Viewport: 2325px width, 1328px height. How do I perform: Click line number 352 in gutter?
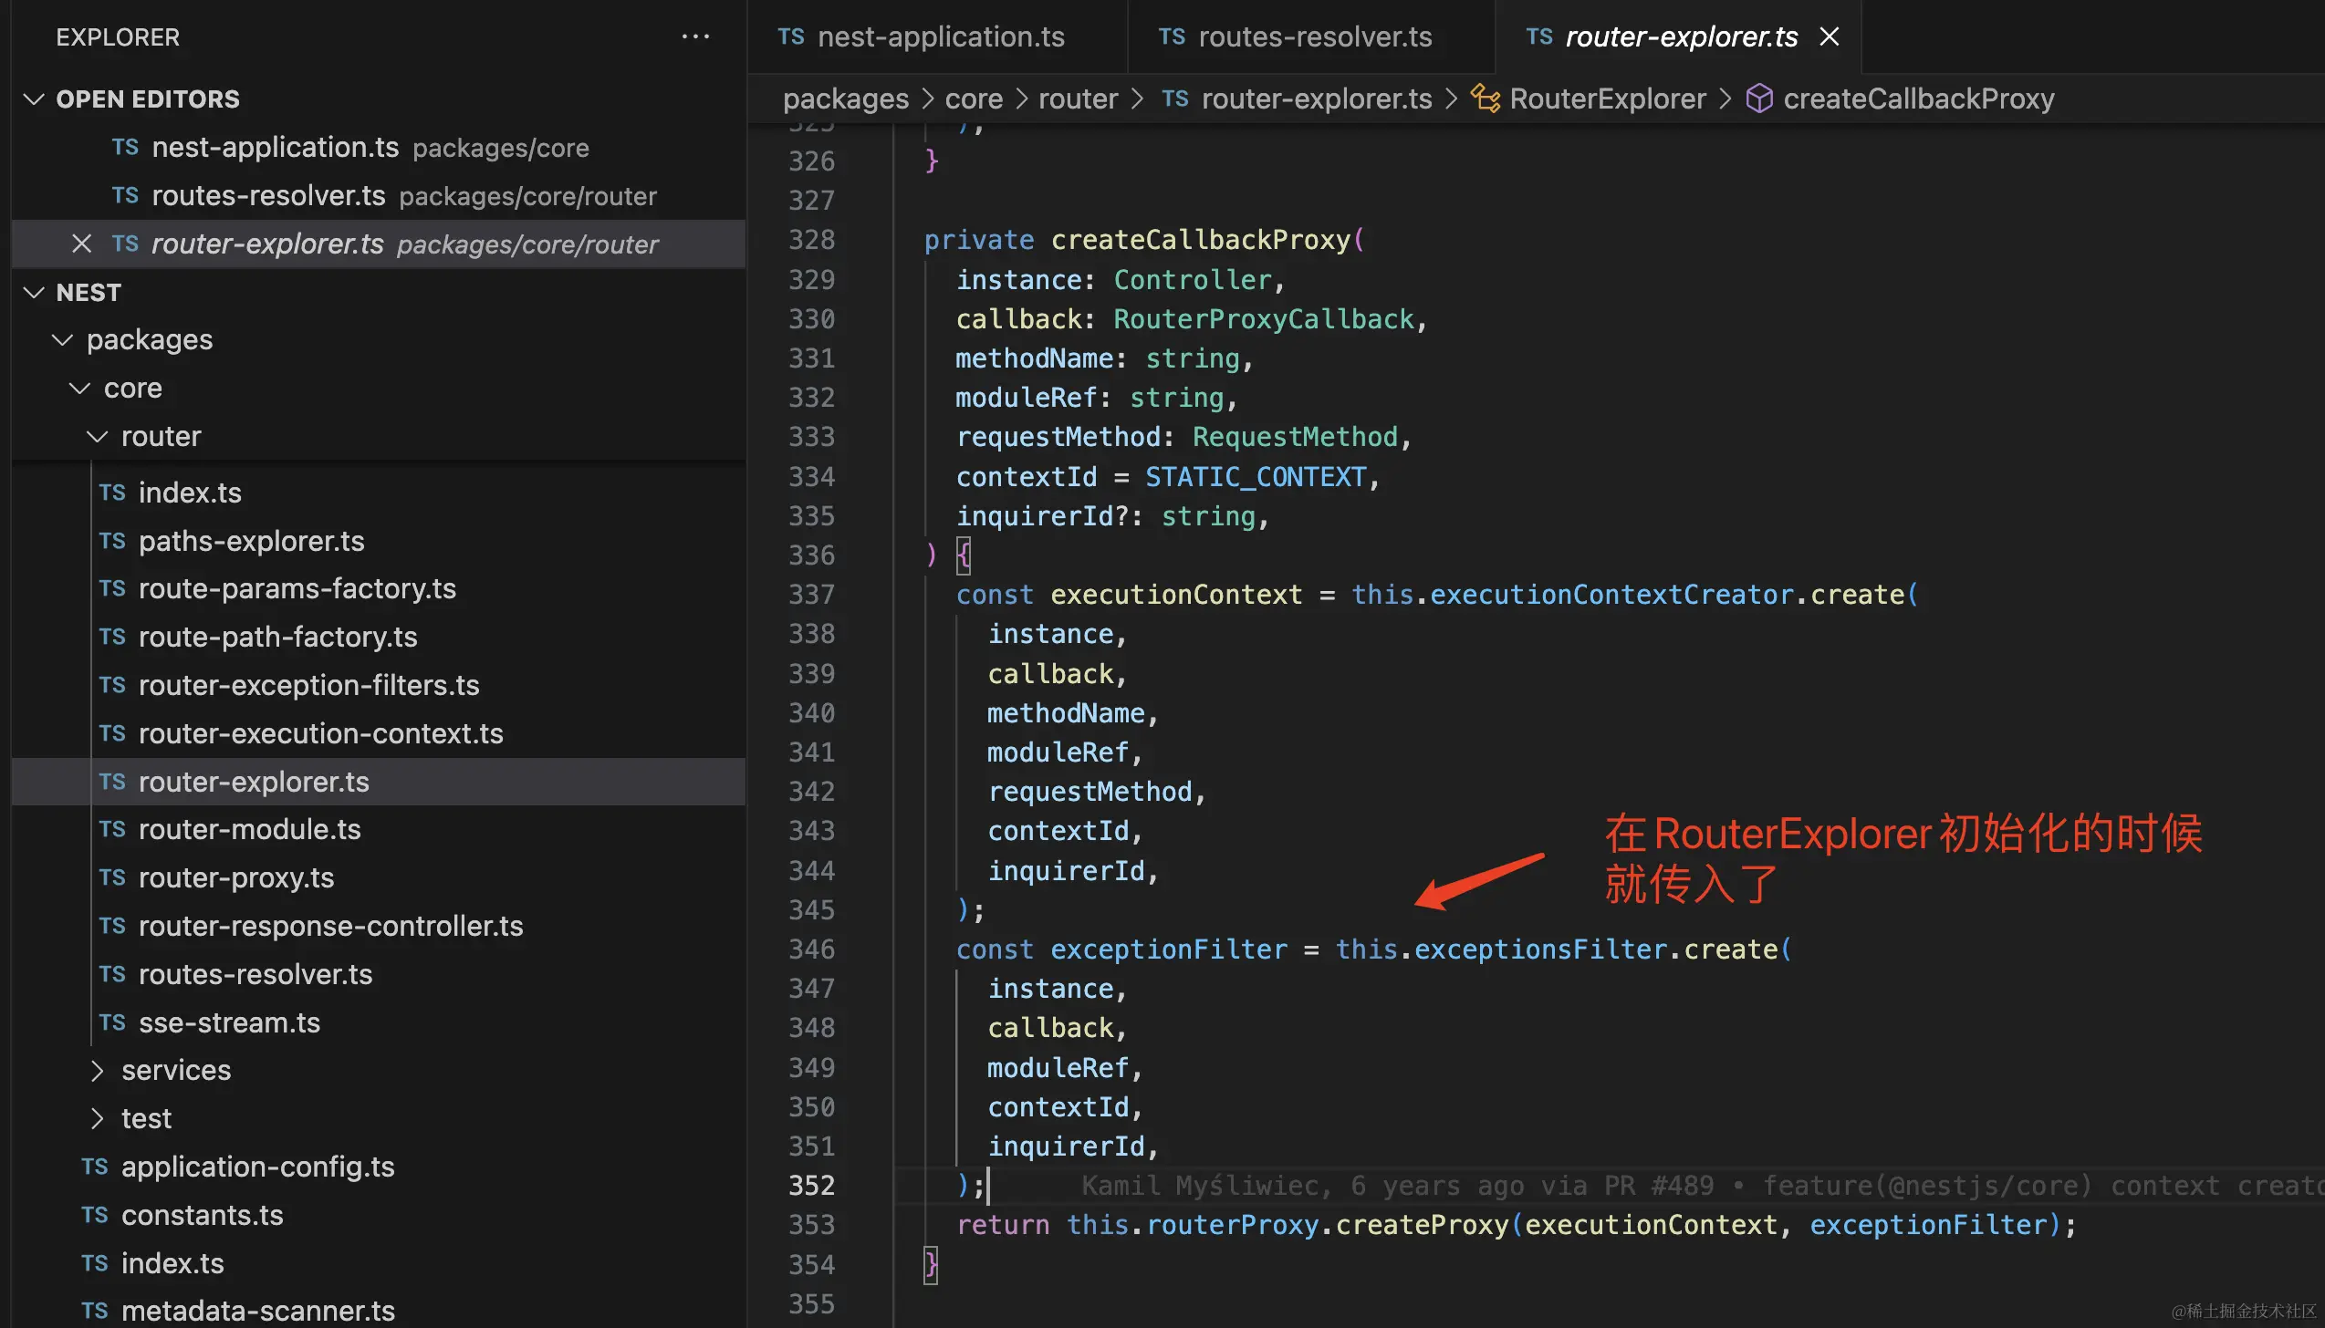(x=811, y=1186)
